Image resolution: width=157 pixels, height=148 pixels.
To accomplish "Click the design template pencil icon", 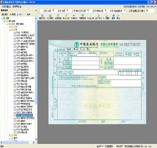I will tap(50, 16).
